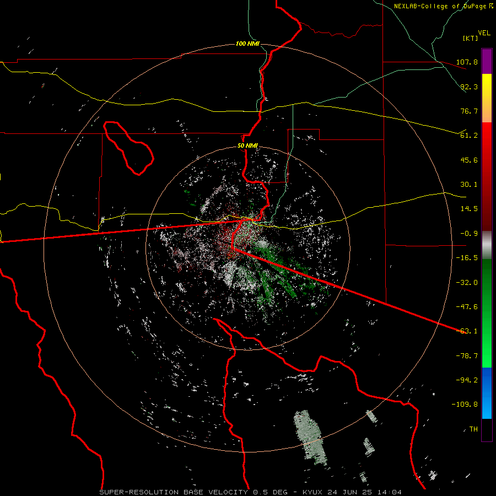Screen dimensions: 496x496
Task: Click the -32.0 velocity scale value
Action: point(467,283)
